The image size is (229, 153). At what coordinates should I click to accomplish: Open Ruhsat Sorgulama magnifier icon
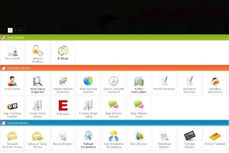88,136
